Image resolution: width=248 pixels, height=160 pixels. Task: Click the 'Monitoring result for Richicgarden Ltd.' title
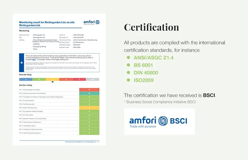point(47,24)
